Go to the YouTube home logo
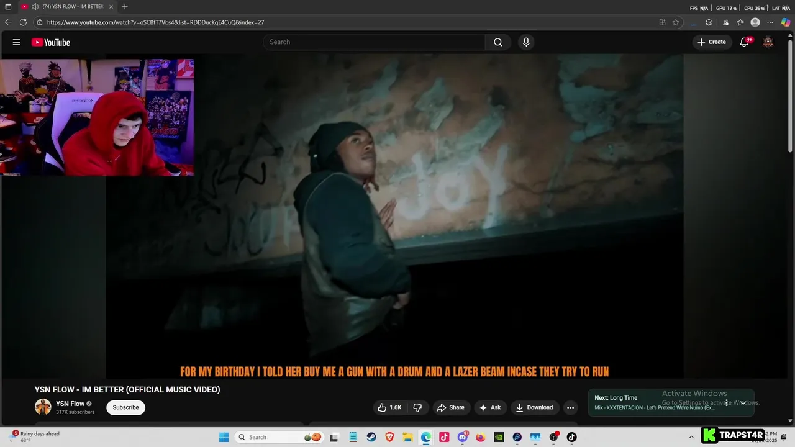Viewport: 795px width, 447px height. (x=51, y=42)
